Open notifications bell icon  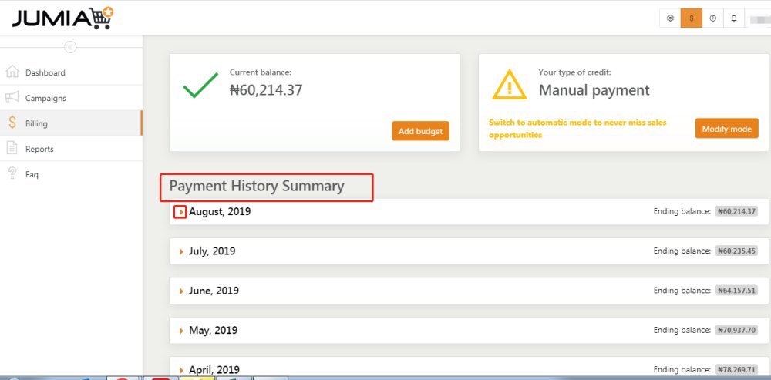click(x=734, y=18)
